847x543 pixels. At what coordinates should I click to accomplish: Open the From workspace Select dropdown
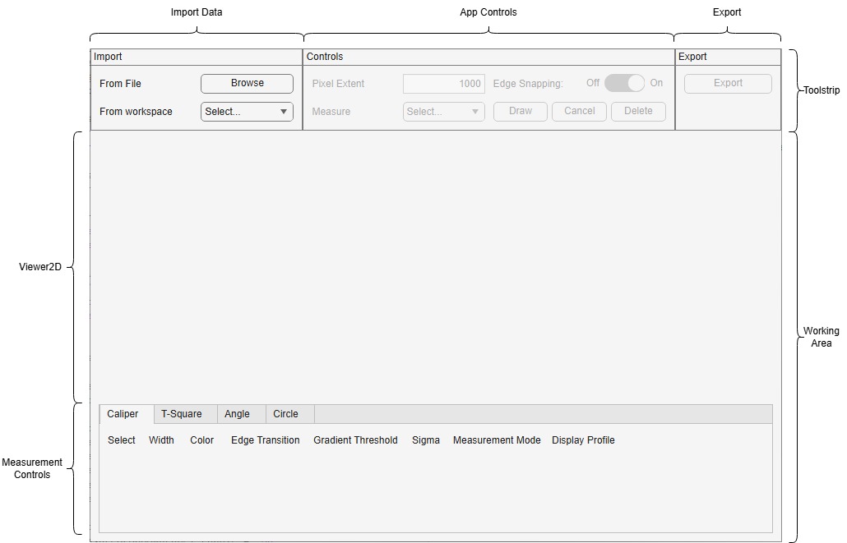(247, 112)
